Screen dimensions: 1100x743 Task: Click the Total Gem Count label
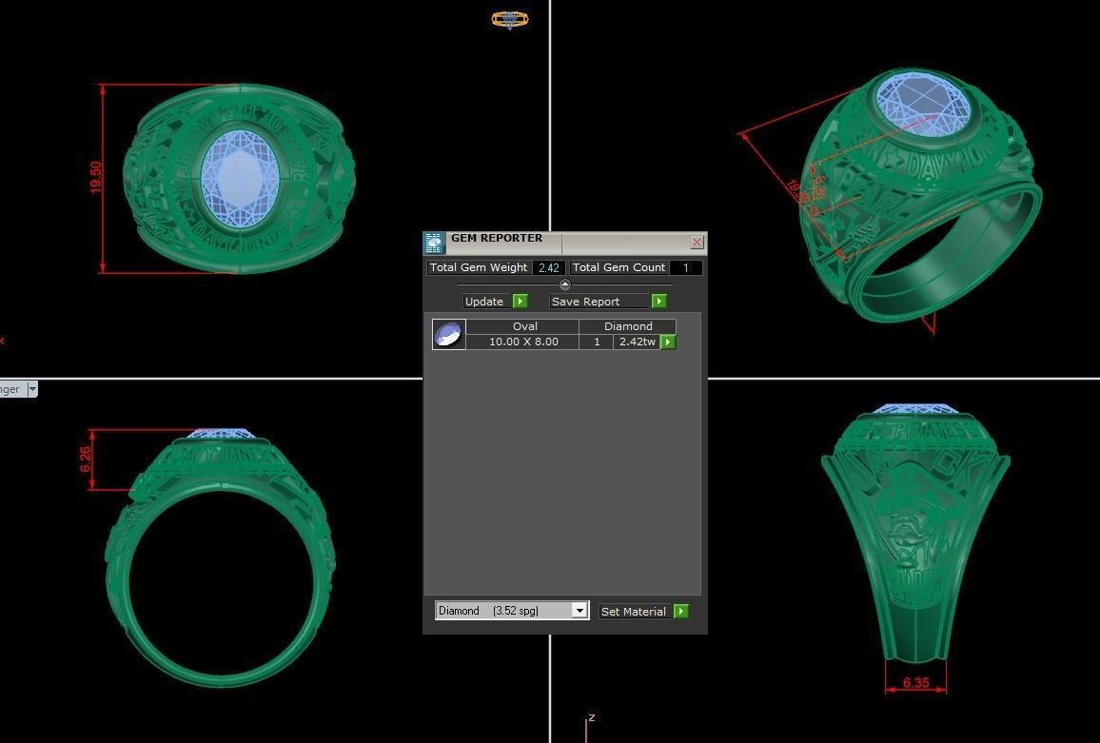pyautogui.click(x=619, y=267)
